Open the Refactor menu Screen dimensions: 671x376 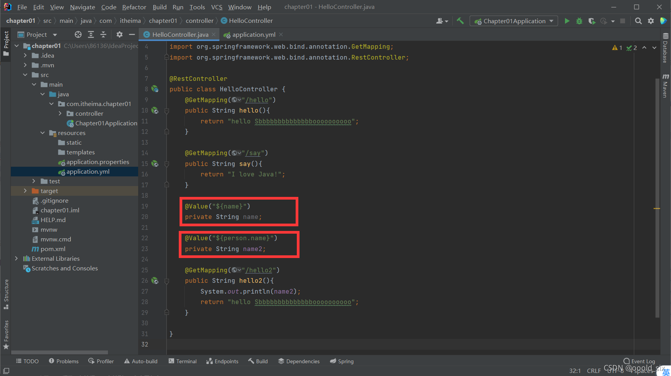pos(134,7)
